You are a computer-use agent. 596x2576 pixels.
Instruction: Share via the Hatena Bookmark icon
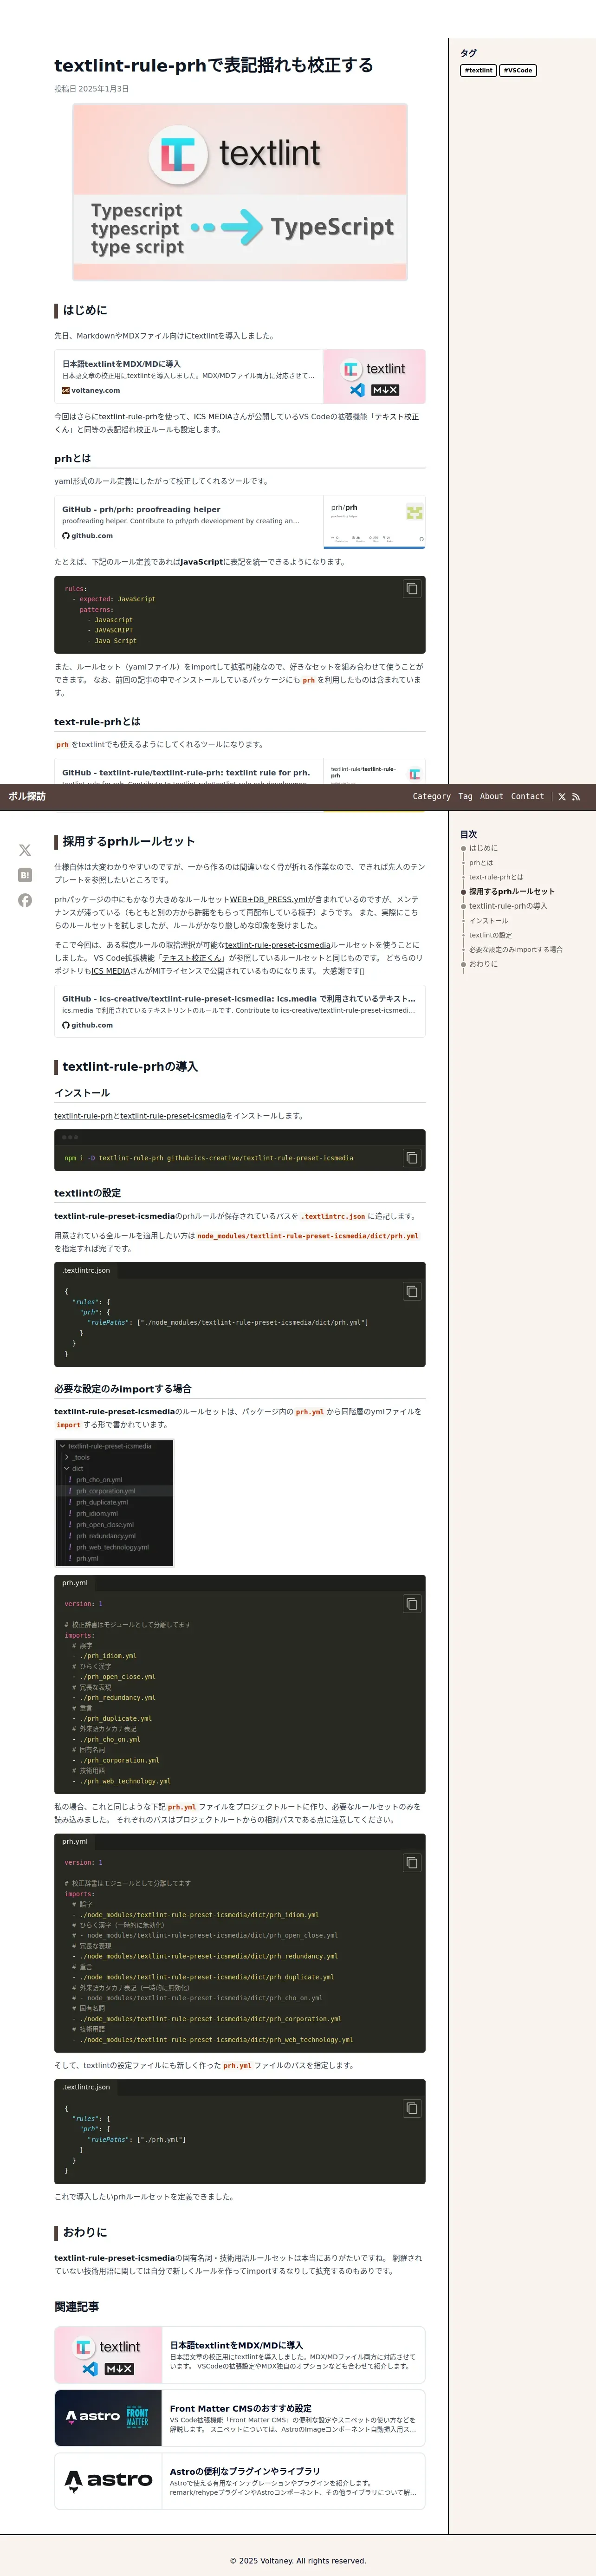[x=25, y=875]
